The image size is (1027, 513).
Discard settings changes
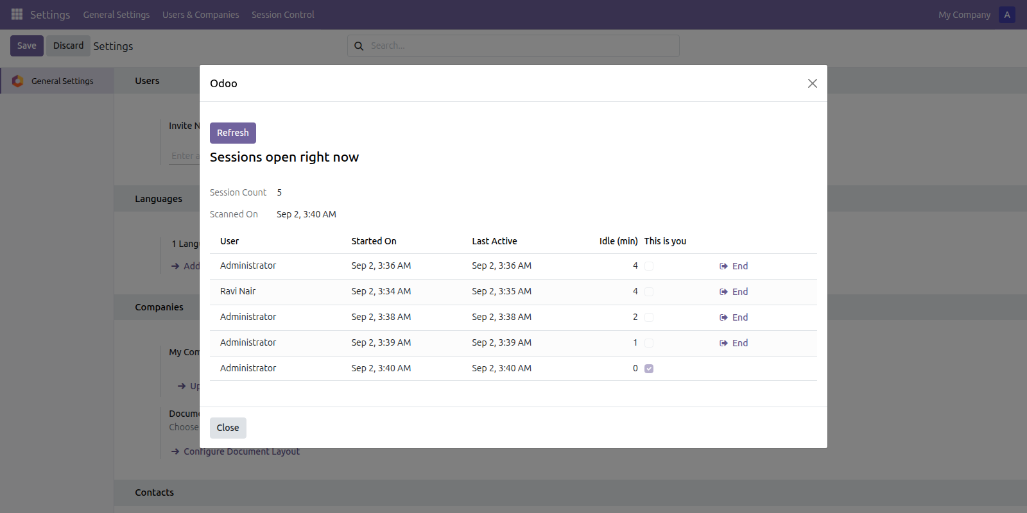(68, 46)
